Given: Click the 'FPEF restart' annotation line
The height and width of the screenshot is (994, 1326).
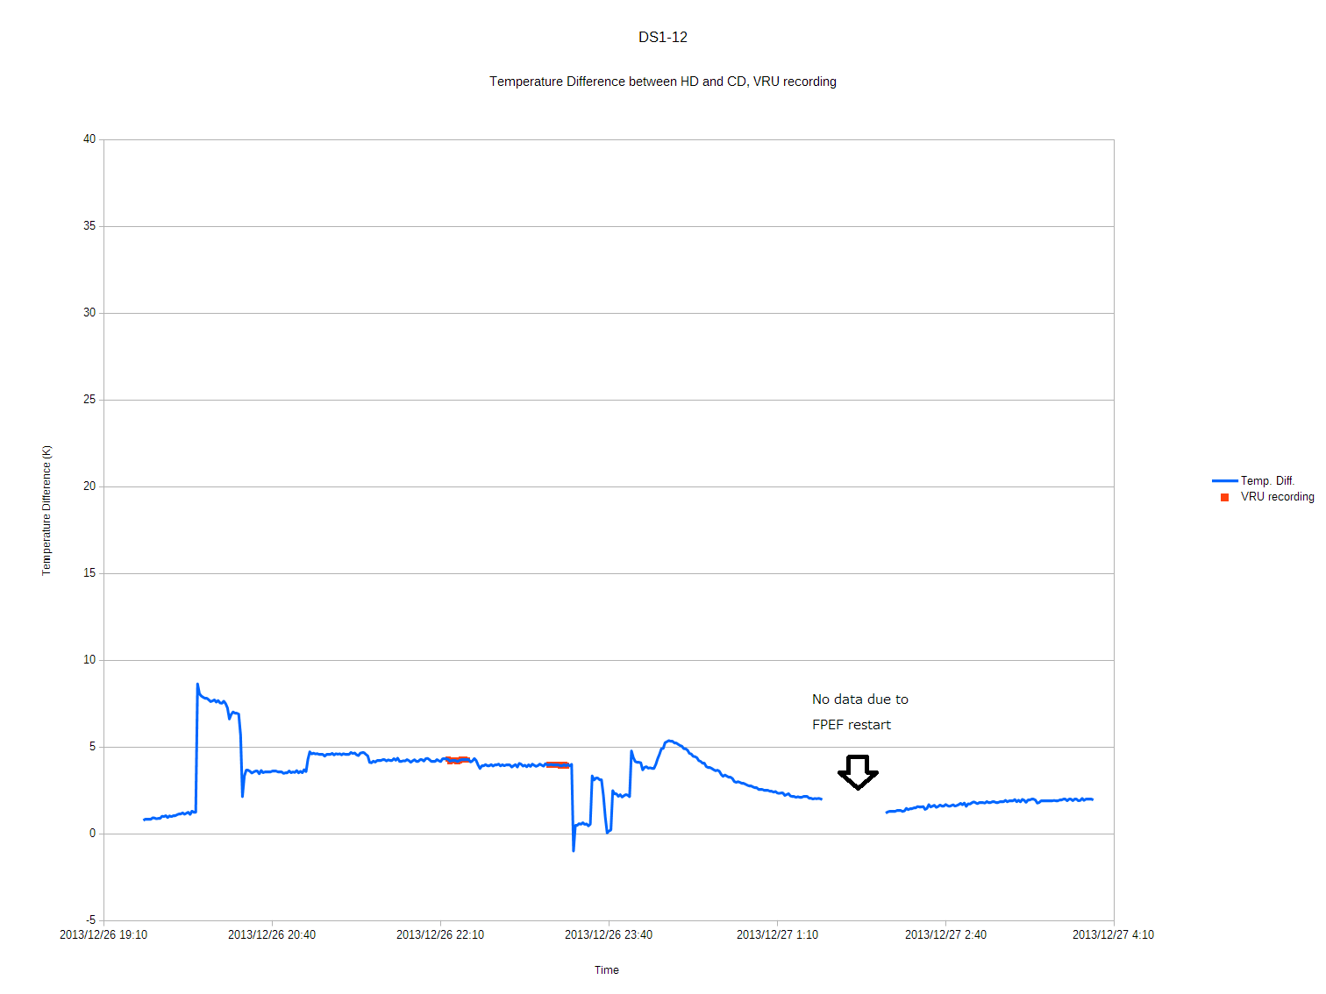Looking at the screenshot, I should click(852, 725).
